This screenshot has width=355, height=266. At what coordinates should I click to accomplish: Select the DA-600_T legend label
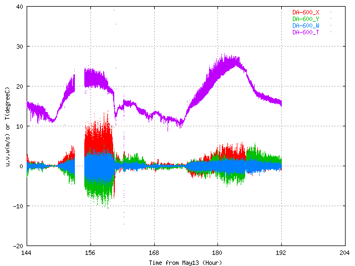(306, 33)
